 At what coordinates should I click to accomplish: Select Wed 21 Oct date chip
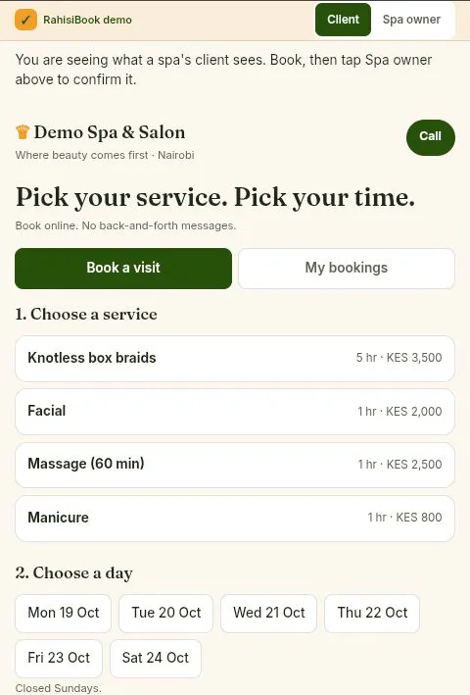coord(268,613)
